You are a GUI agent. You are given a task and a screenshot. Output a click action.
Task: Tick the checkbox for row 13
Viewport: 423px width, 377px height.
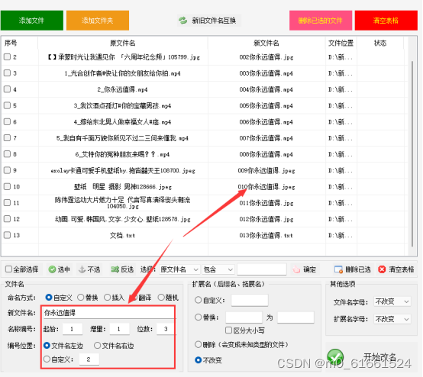8,235
